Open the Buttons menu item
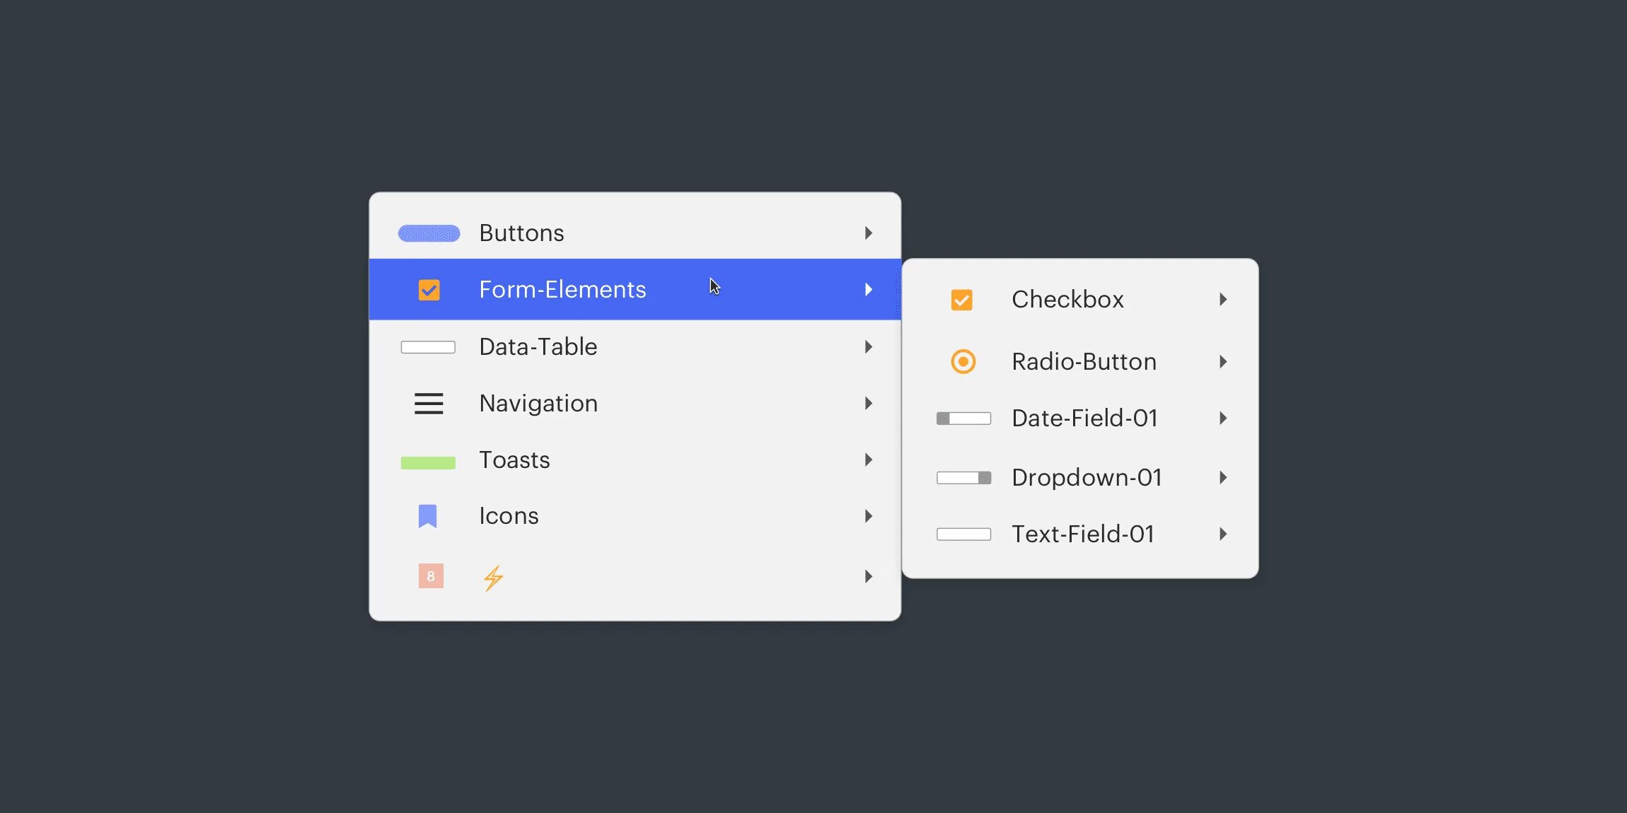 coord(635,233)
